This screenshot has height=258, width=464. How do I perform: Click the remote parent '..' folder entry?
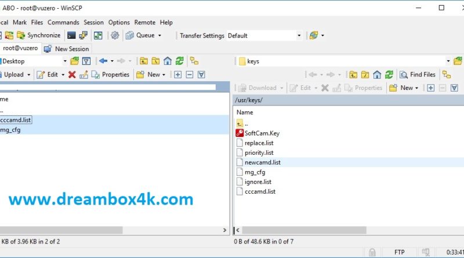coord(242,123)
